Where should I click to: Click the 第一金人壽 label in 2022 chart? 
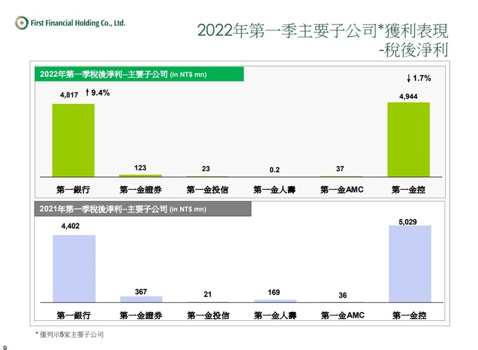tap(275, 190)
